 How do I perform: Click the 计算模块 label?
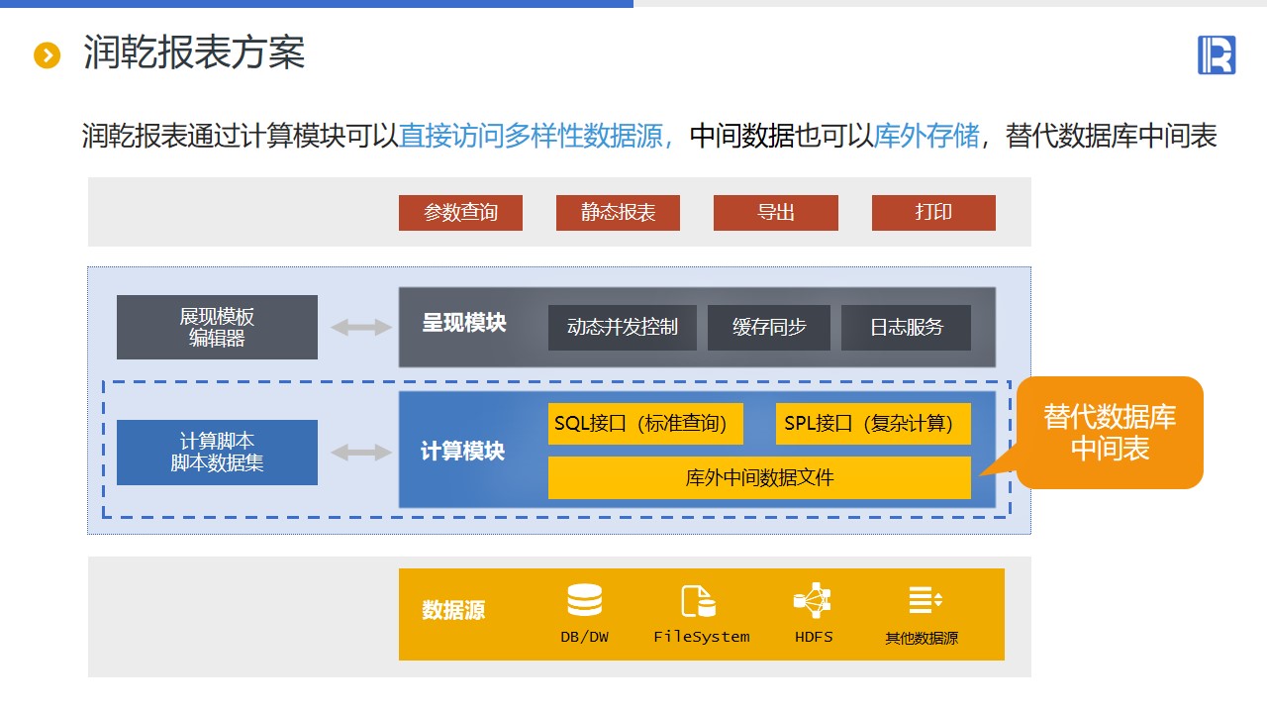(463, 452)
